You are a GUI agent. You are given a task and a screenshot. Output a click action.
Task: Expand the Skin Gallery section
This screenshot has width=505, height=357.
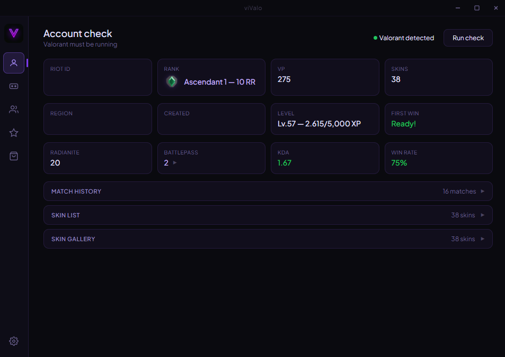coord(268,239)
